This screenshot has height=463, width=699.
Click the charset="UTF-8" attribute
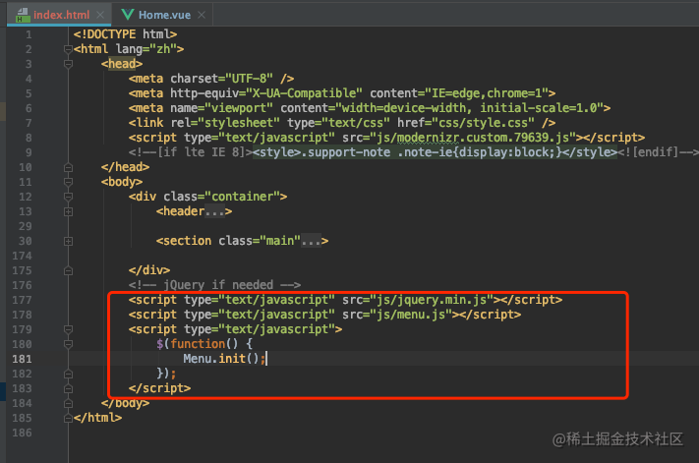tap(221, 79)
